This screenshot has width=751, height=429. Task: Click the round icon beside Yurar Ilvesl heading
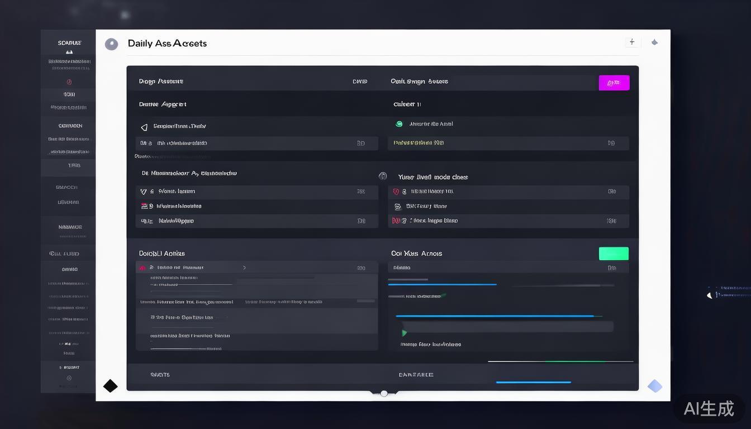383,176
